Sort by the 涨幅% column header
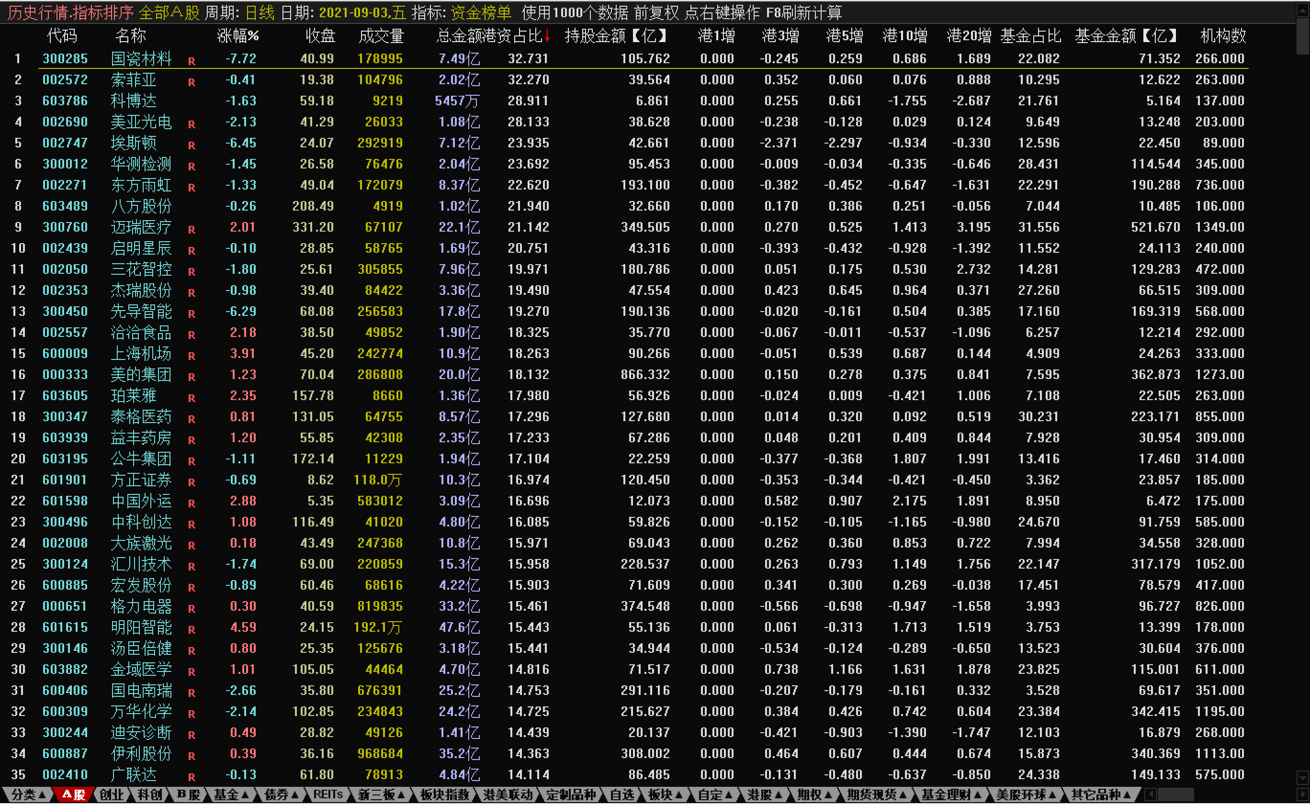 [238, 36]
